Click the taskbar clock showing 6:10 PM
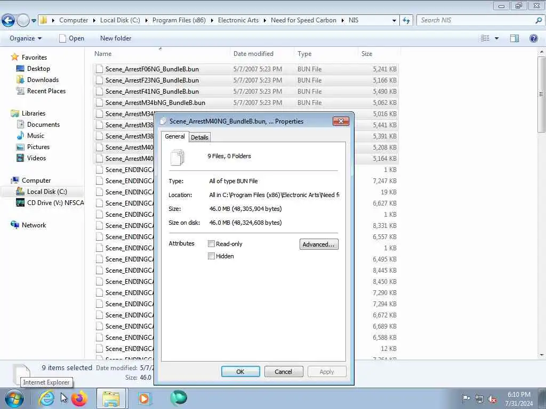The width and height of the screenshot is (546, 409). coord(519,399)
